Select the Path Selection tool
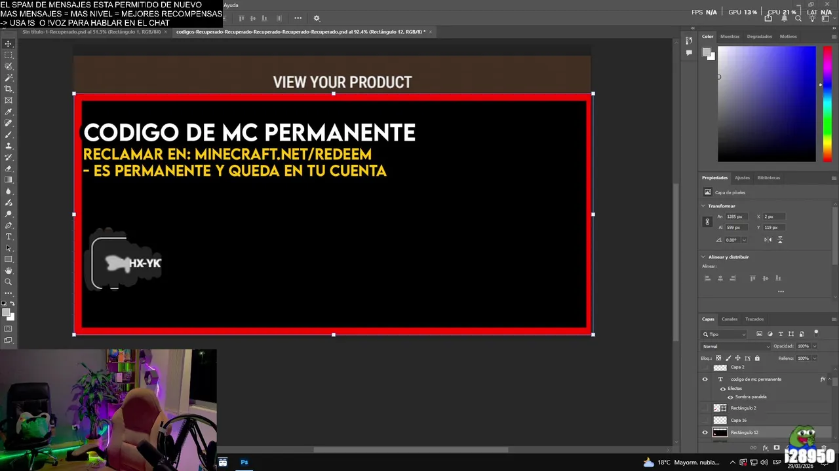The image size is (839, 471). point(9,248)
